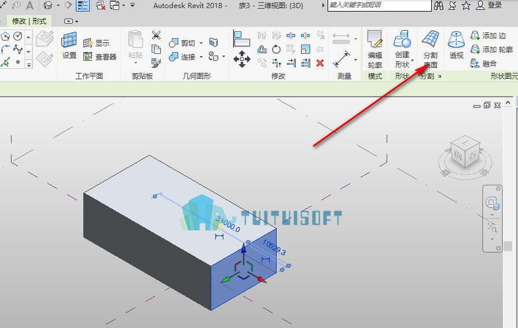518x328 pixels.
Task: Select the Rotate tool icon
Action: 276,49
